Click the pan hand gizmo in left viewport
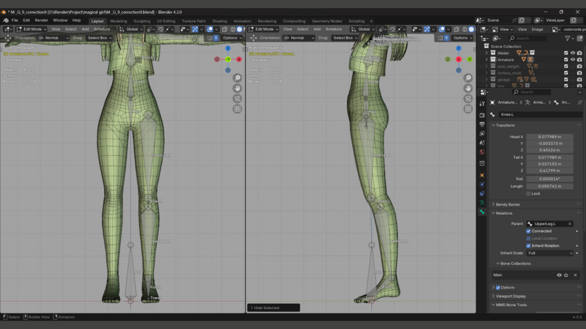The width and height of the screenshot is (586, 329). [237, 89]
